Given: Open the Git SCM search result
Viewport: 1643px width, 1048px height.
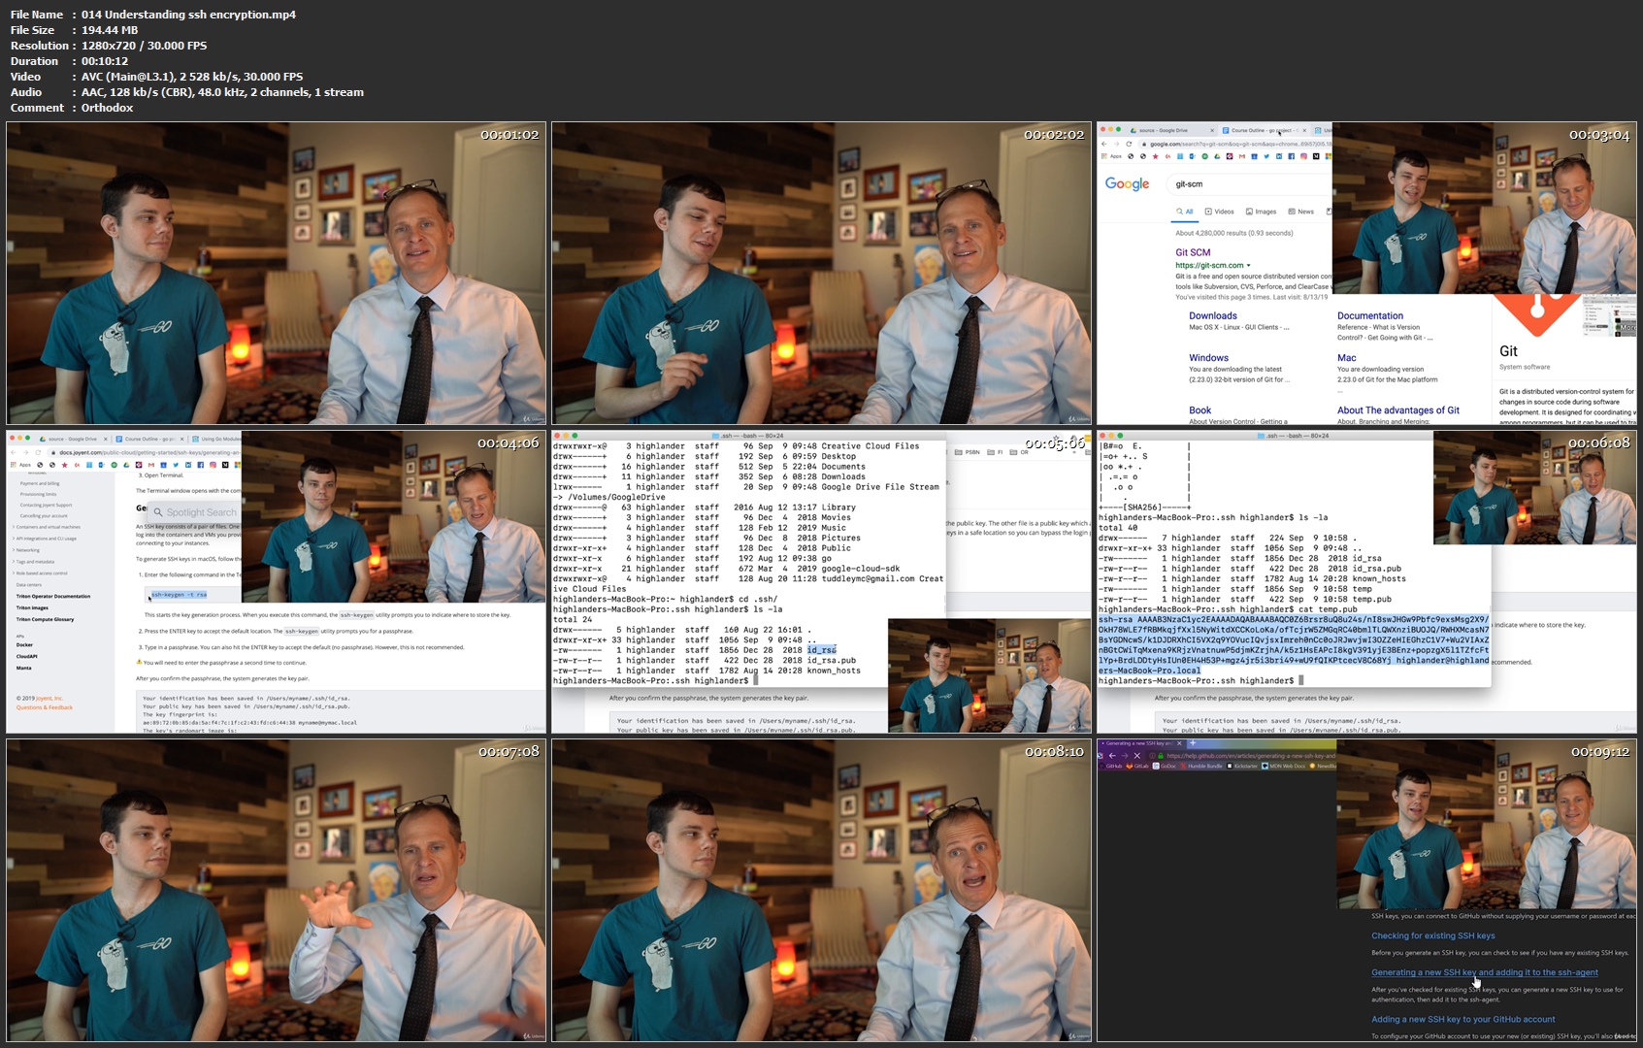Looking at the screenshot, I should click(1193, 252).
